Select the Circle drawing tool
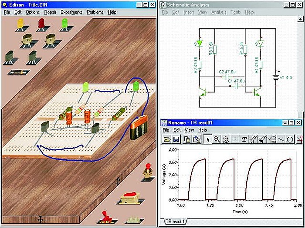305x228 pixels. (x=290, y=139)
